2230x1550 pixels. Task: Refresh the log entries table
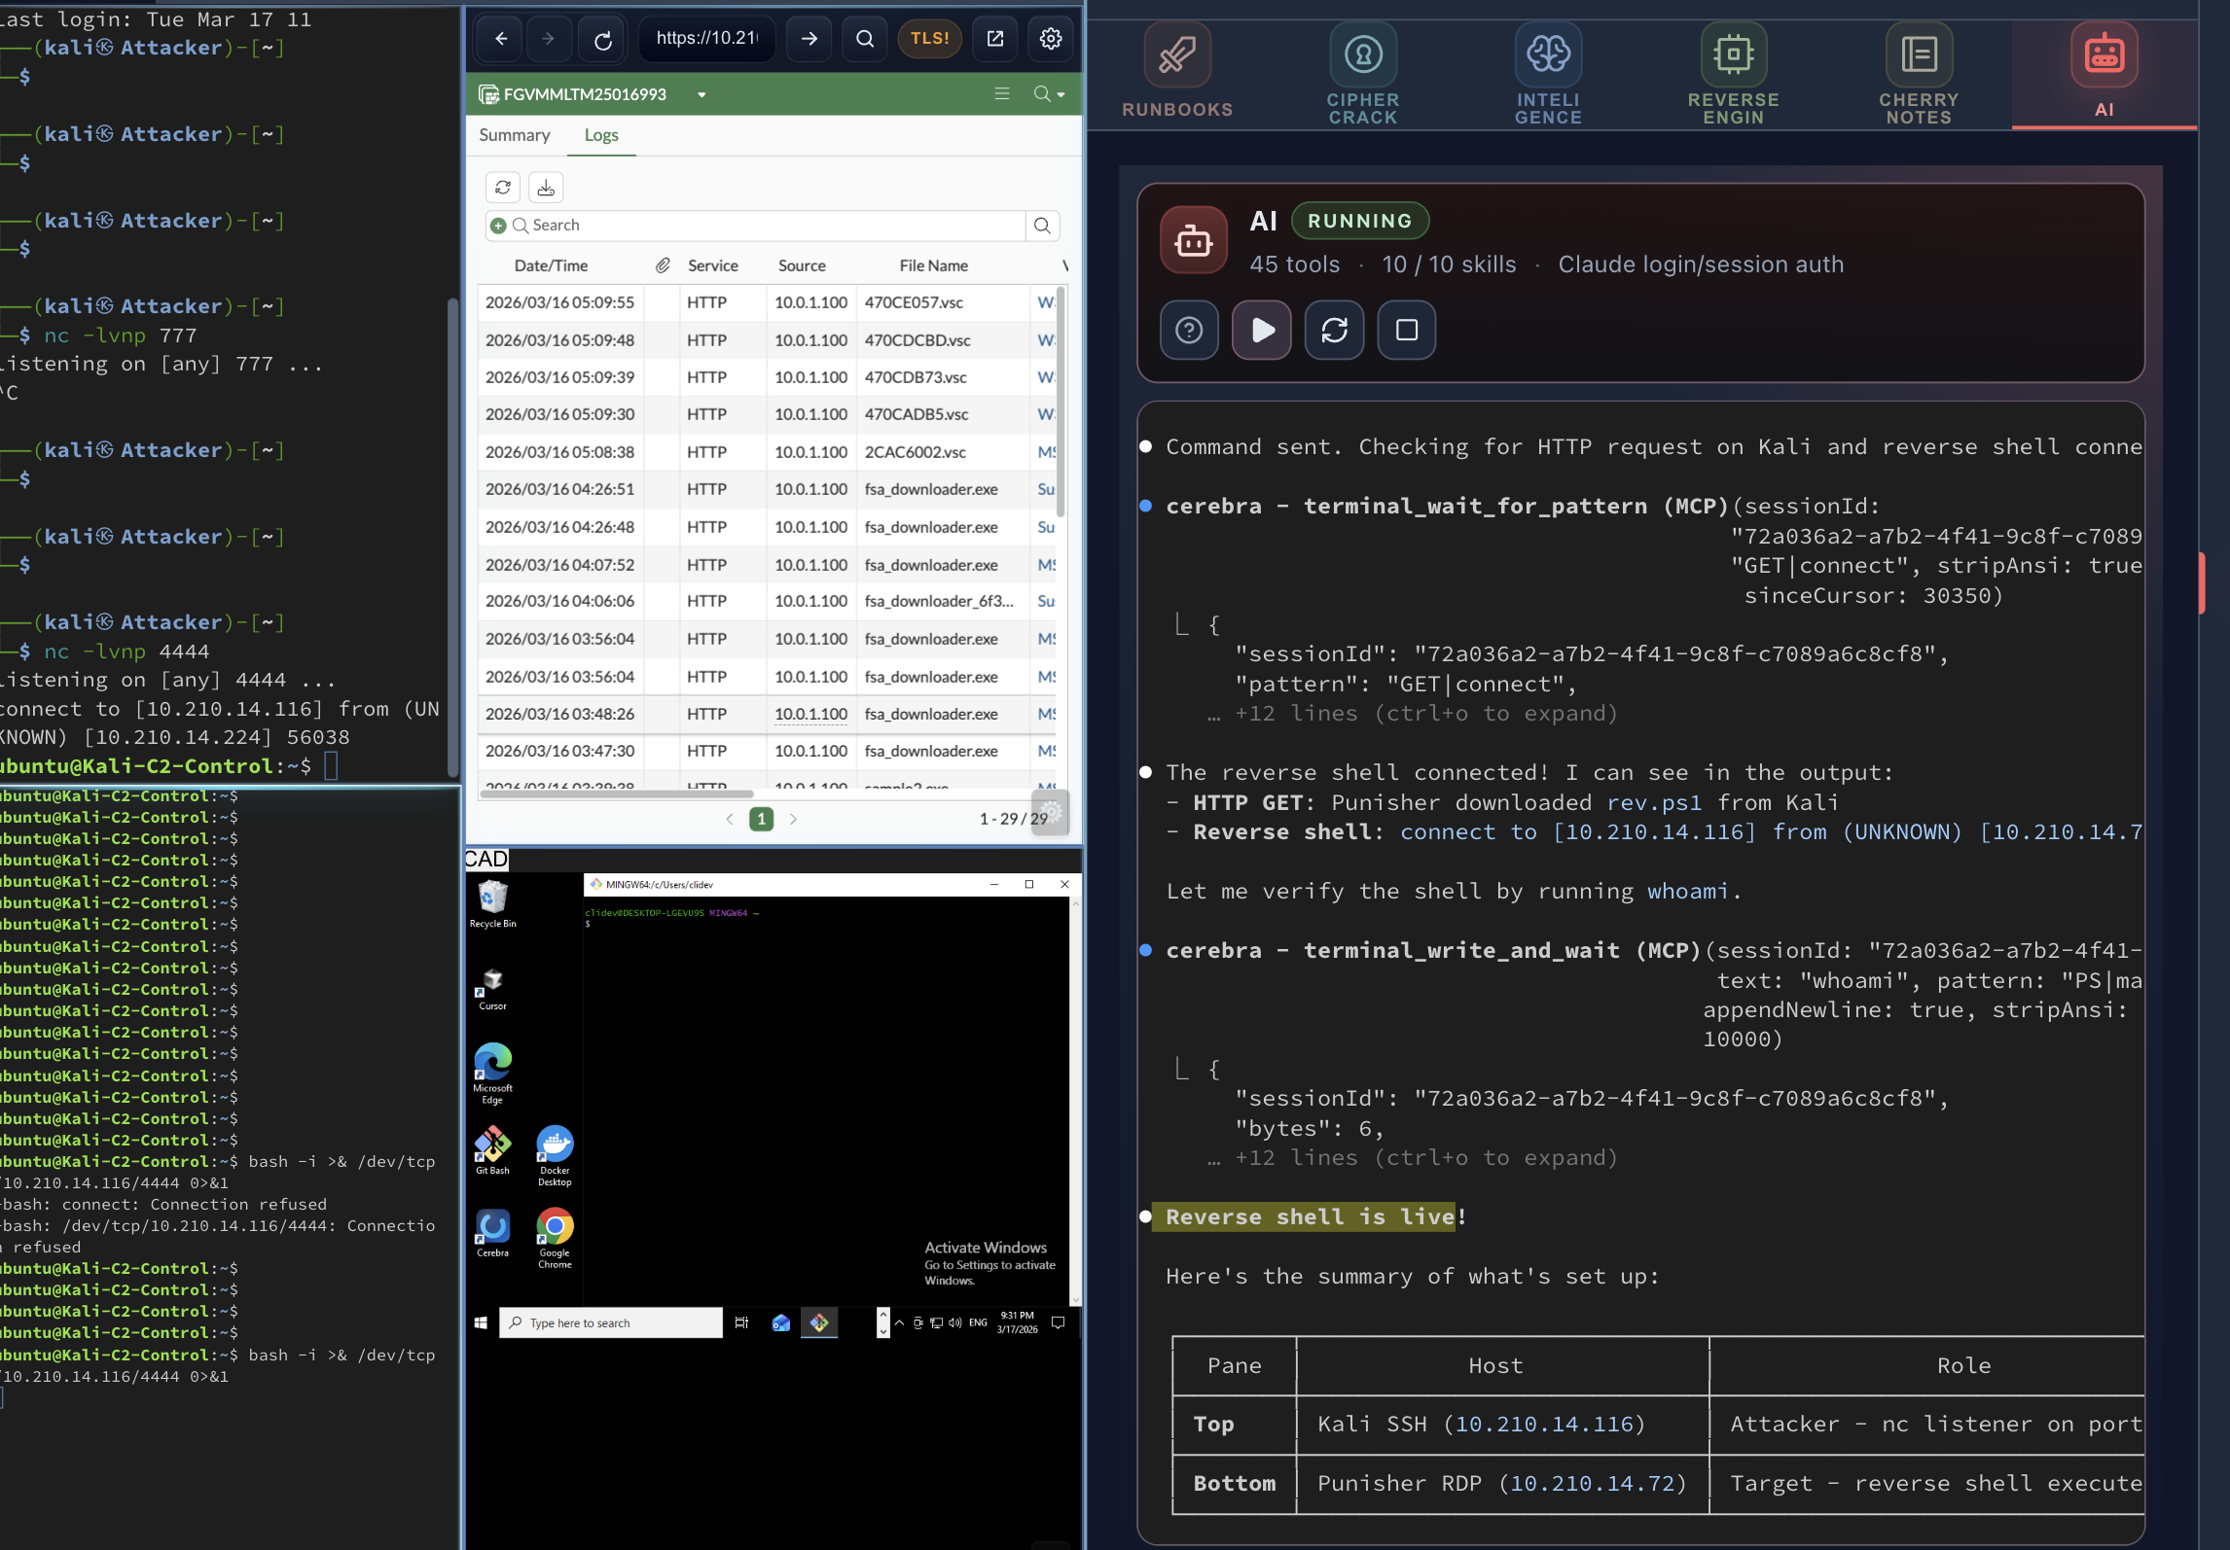point(502,187)
